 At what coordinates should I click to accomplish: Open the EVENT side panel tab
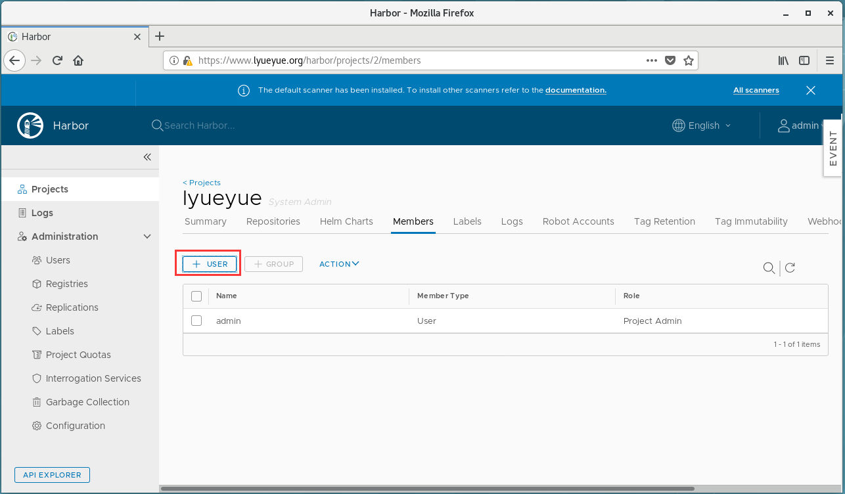833,148
